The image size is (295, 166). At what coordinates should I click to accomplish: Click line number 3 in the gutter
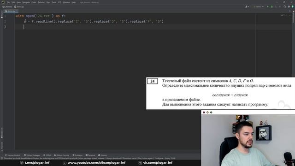5,27
